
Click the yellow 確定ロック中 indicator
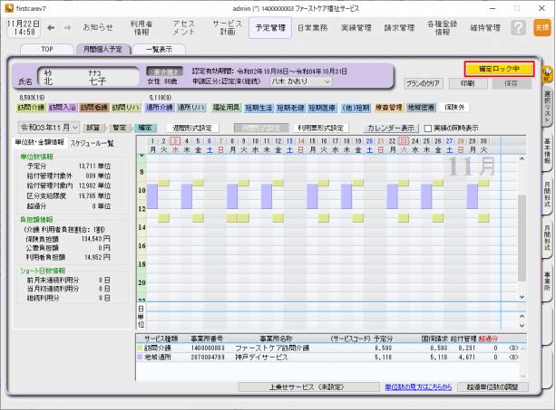point(498,68)
